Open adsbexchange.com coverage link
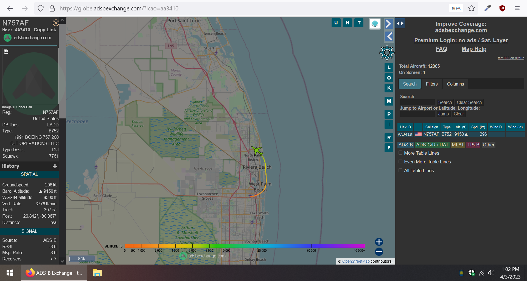 tap(461, 30)
